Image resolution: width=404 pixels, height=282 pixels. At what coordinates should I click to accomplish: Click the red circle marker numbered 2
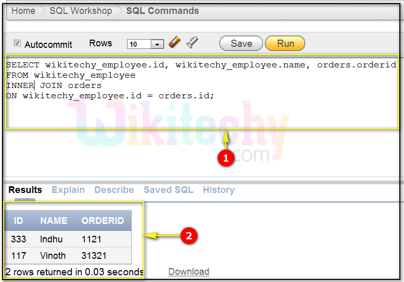point(188,236)
